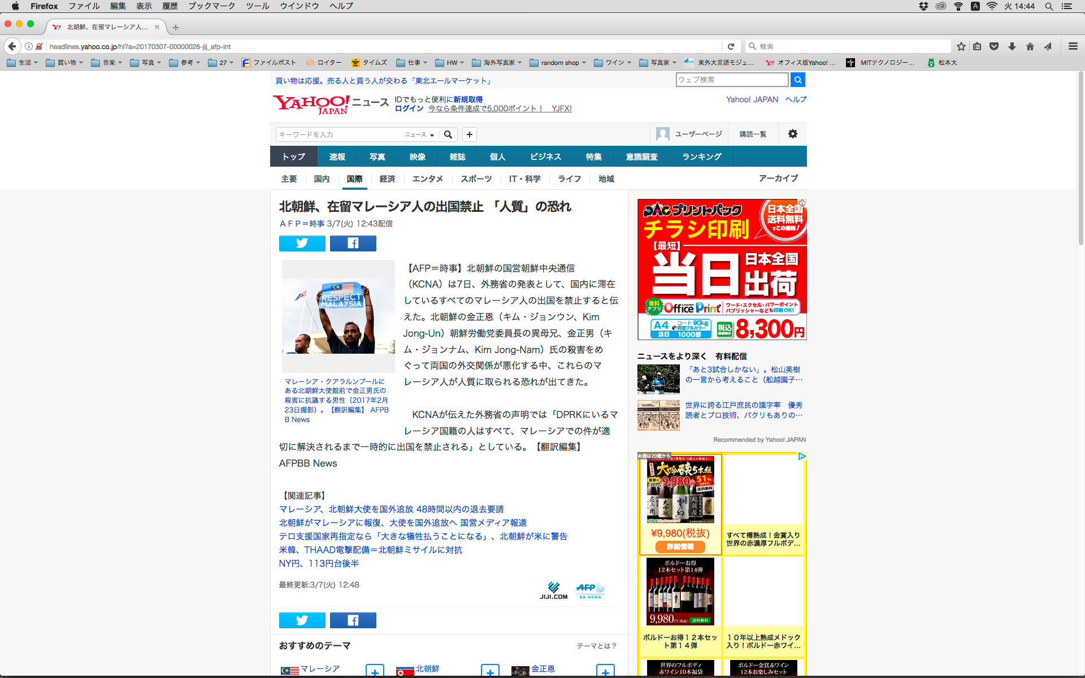Follow the マレーシア theme plus button
The width and height of the screenshot is (1085, 678).
pyautogui.click(x=374, y=671)
